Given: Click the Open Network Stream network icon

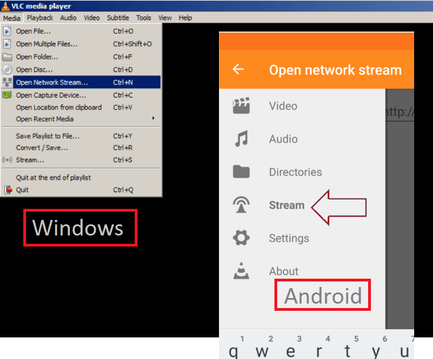Looking at the screenshot, I should (x=7, y=82).
